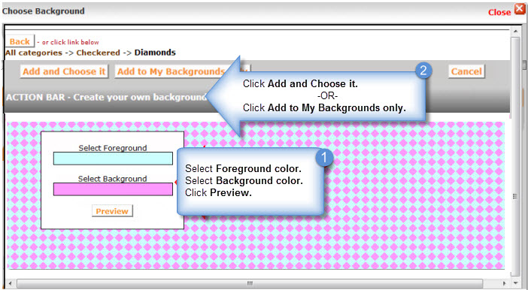Click the horizontal scrollbar right arrow

505,283
